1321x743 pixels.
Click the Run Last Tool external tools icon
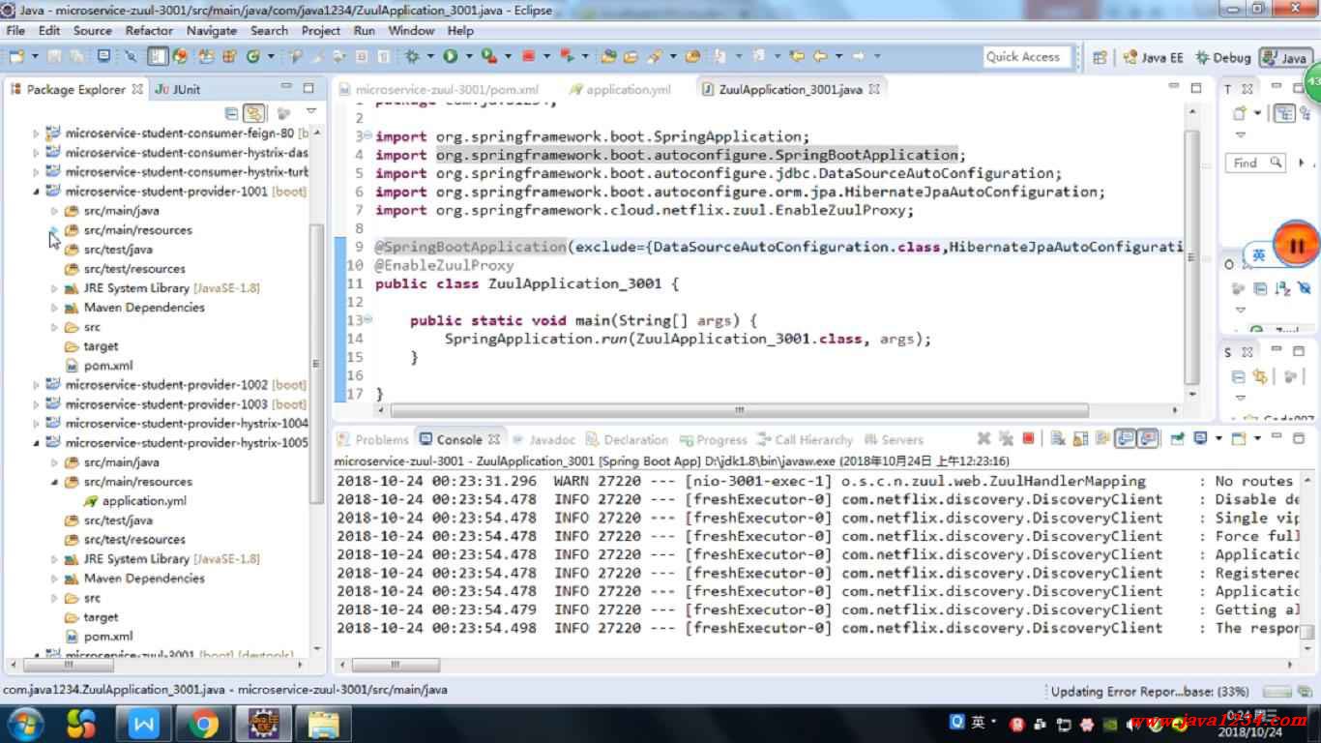[x=489, y=56]
